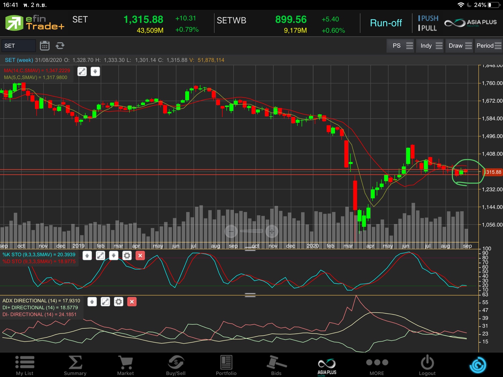Click the blue circular refresh button
This screenshot has height=377, width=503.
coord(478,365)
